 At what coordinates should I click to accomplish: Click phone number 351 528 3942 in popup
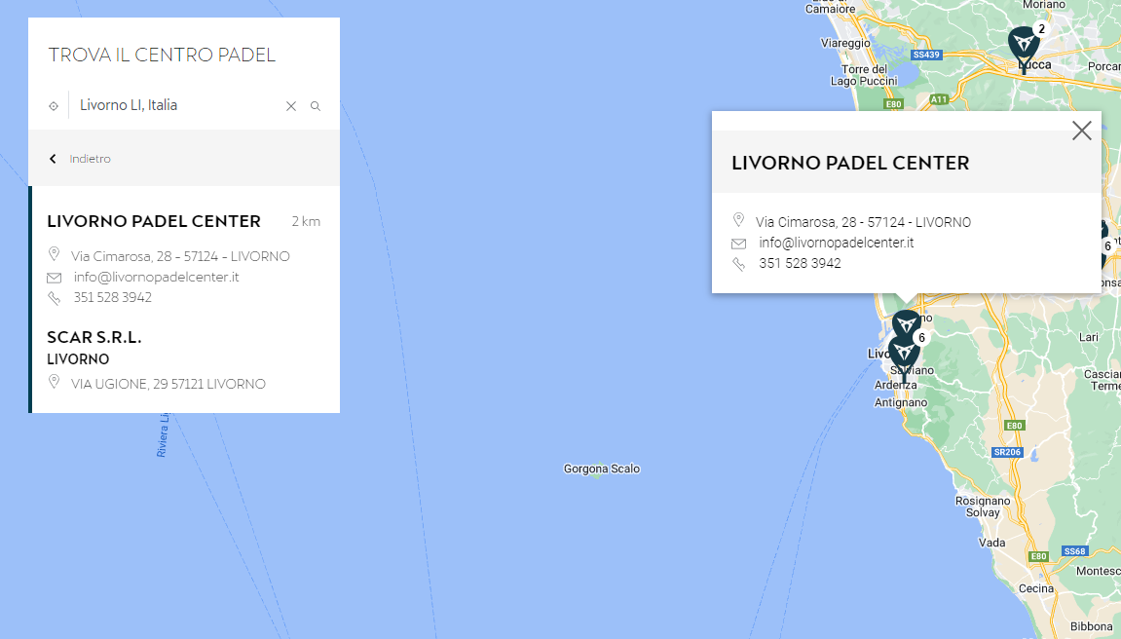click(800, 263)
